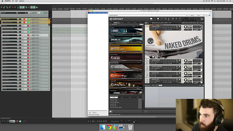The image size is (233, 131).
Task: Solo the Buss Channel track
Action: click(x=26, y=19)
